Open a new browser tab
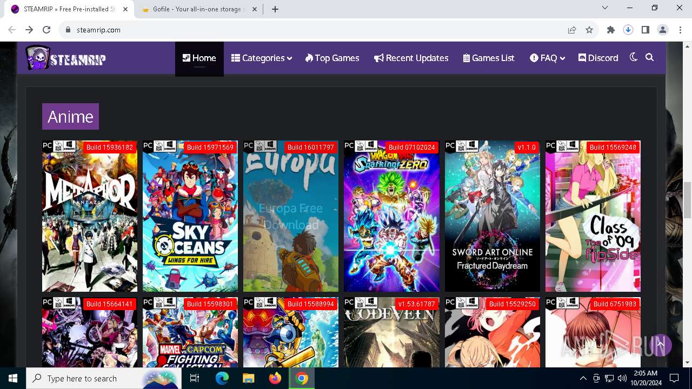The image size is (692, 389). 275,9
